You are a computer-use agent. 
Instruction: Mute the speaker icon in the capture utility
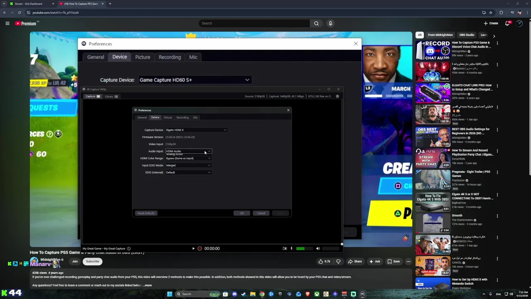pyautogui.click(x=318, y=248)
